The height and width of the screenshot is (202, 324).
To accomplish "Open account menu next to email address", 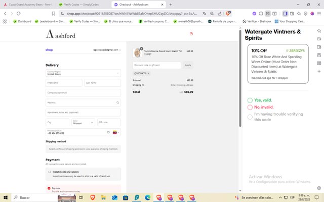I will [x=120, y=50].
